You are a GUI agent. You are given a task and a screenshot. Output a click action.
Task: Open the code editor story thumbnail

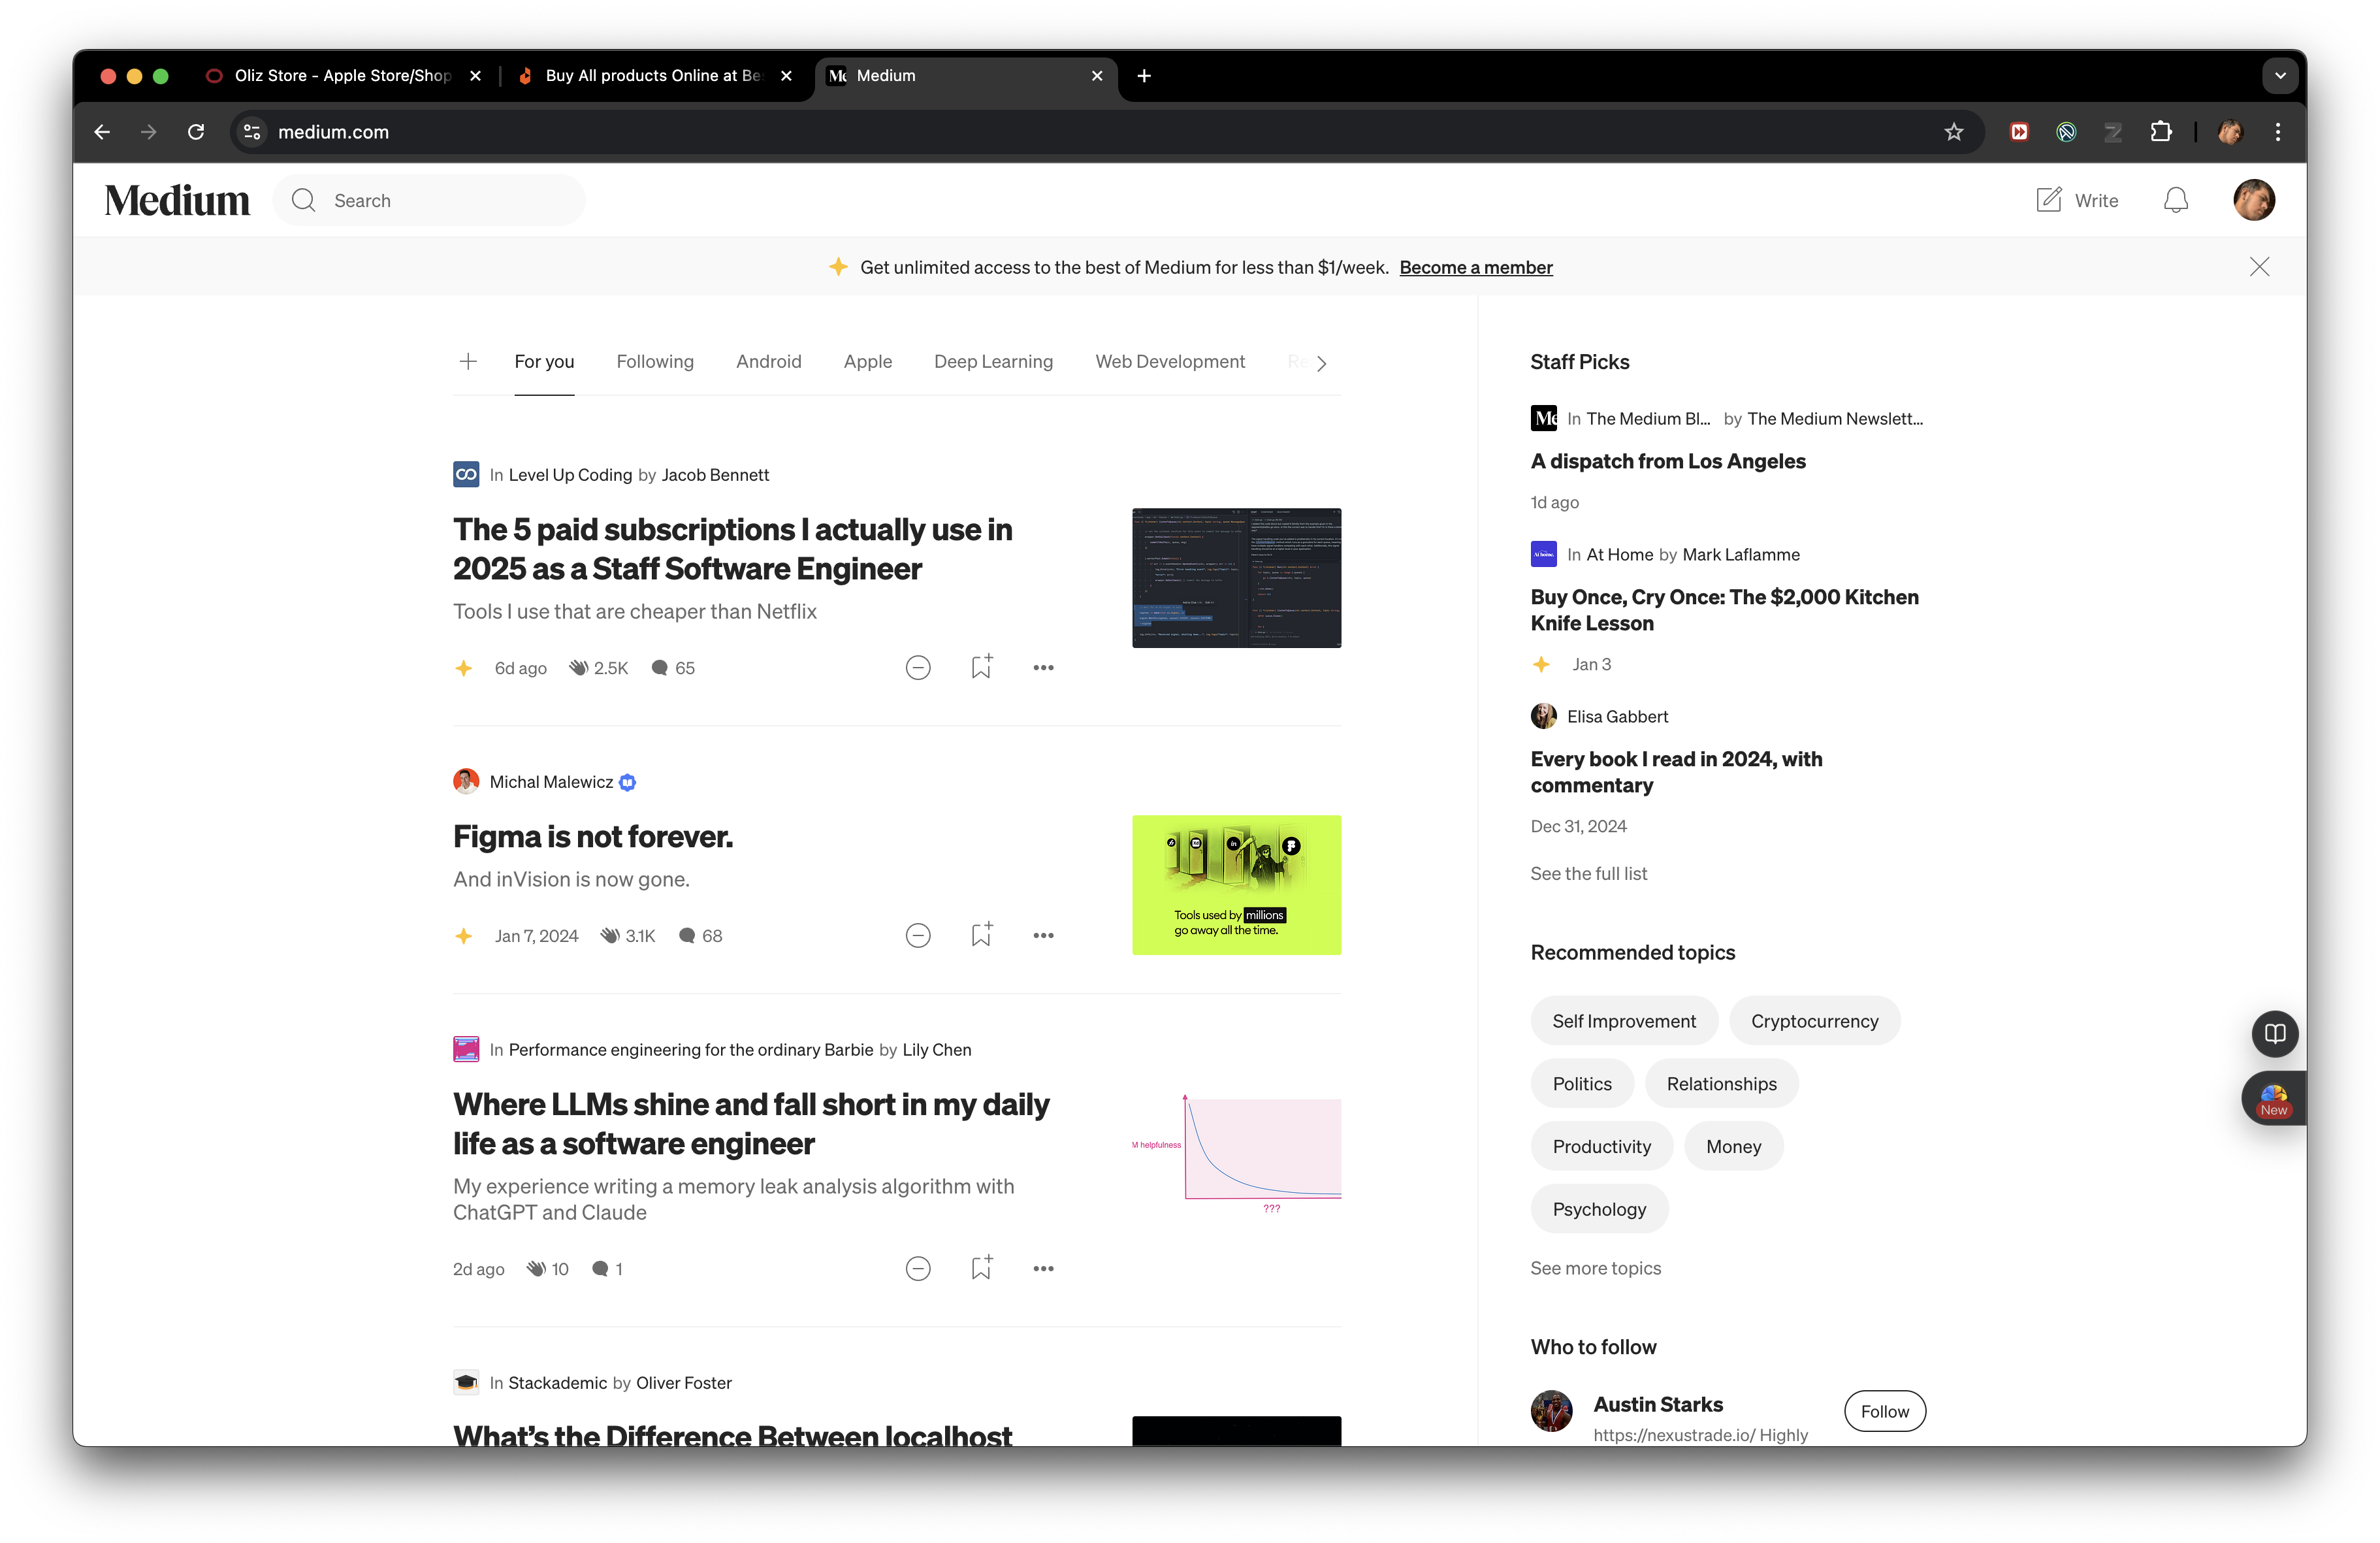click(1236, 578)
